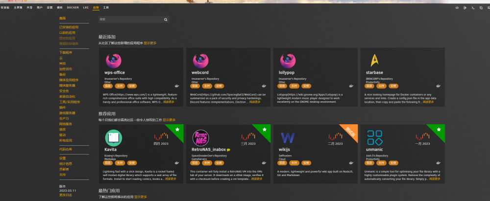Select 加密货币 category in sidebar
This screenshot has width=490, height=201.
pyautogui.click(x=66, y=69)
